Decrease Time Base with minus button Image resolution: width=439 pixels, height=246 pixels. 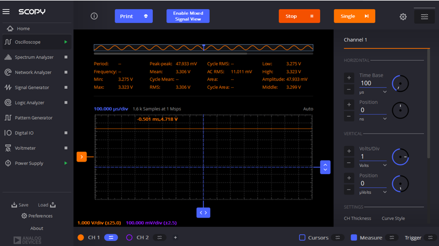(x=349, y=90)
